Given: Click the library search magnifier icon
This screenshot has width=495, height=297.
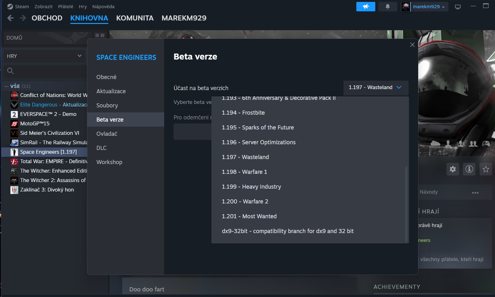Looking at the screenshot, I should 10,71.
